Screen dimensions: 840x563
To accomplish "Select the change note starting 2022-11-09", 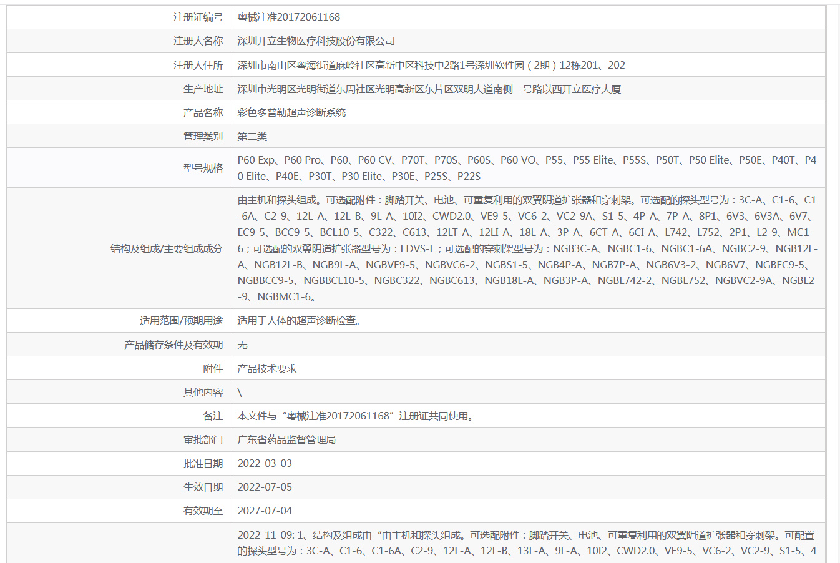I will point(527,543).
